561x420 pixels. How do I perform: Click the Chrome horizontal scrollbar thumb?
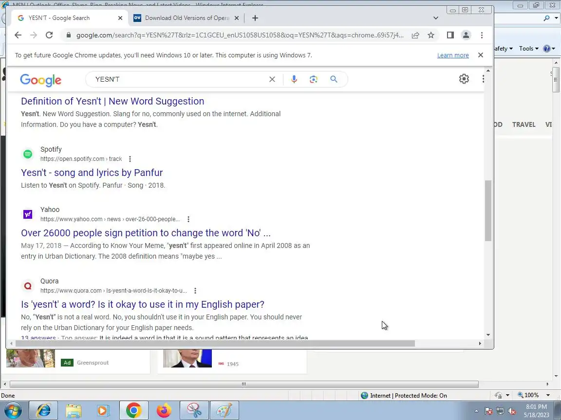click(215, 344)
